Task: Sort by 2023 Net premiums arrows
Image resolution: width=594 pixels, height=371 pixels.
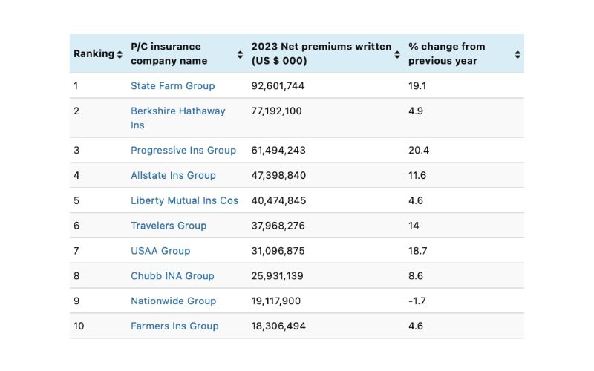Action: pos(397,54)
